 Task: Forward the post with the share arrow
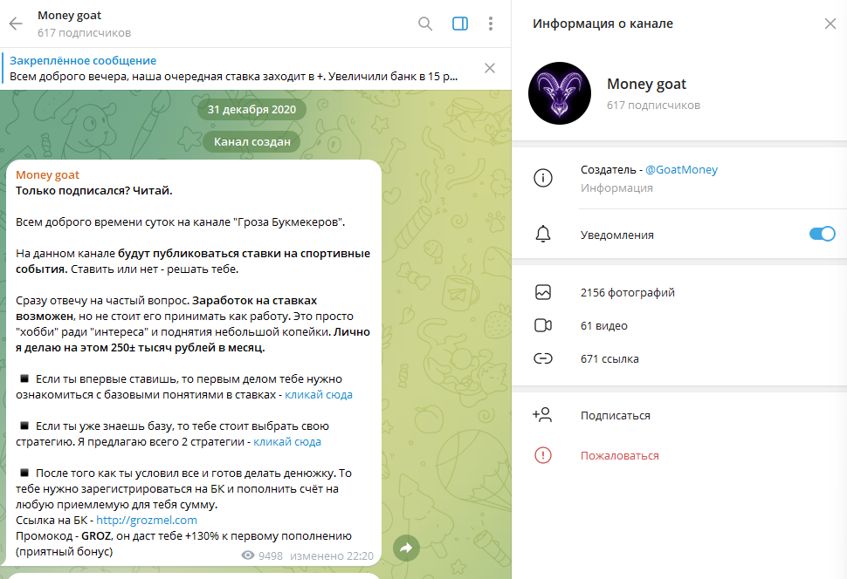[x=406, y=548]
